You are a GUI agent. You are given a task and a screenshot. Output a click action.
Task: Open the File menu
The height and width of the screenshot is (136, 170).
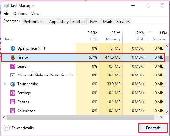tap(6, 14)
